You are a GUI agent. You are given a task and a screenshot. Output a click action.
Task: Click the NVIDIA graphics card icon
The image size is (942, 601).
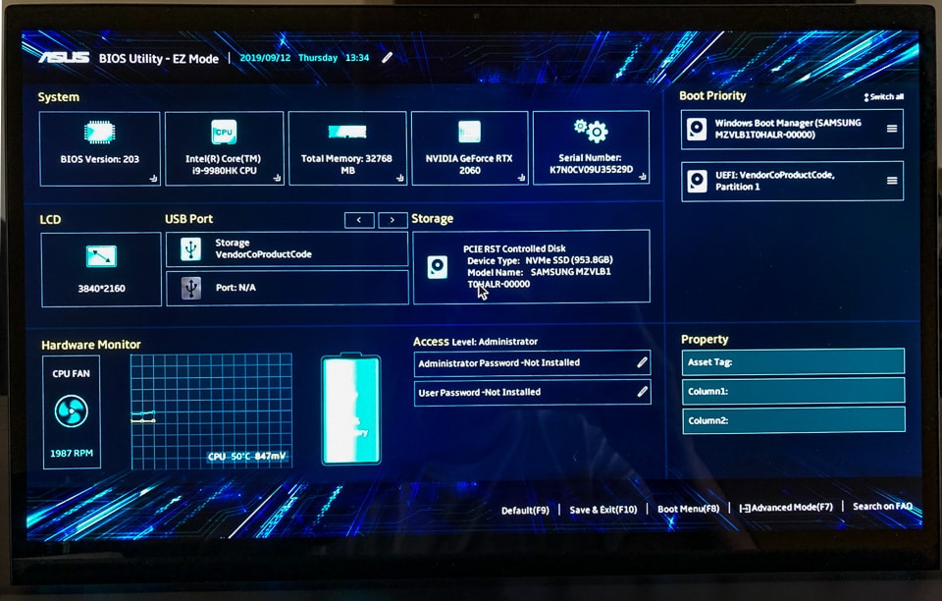click(x=469, y=132)
